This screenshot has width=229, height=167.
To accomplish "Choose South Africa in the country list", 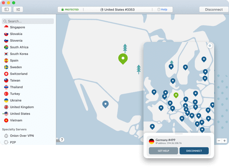I will tap(19, 47).
